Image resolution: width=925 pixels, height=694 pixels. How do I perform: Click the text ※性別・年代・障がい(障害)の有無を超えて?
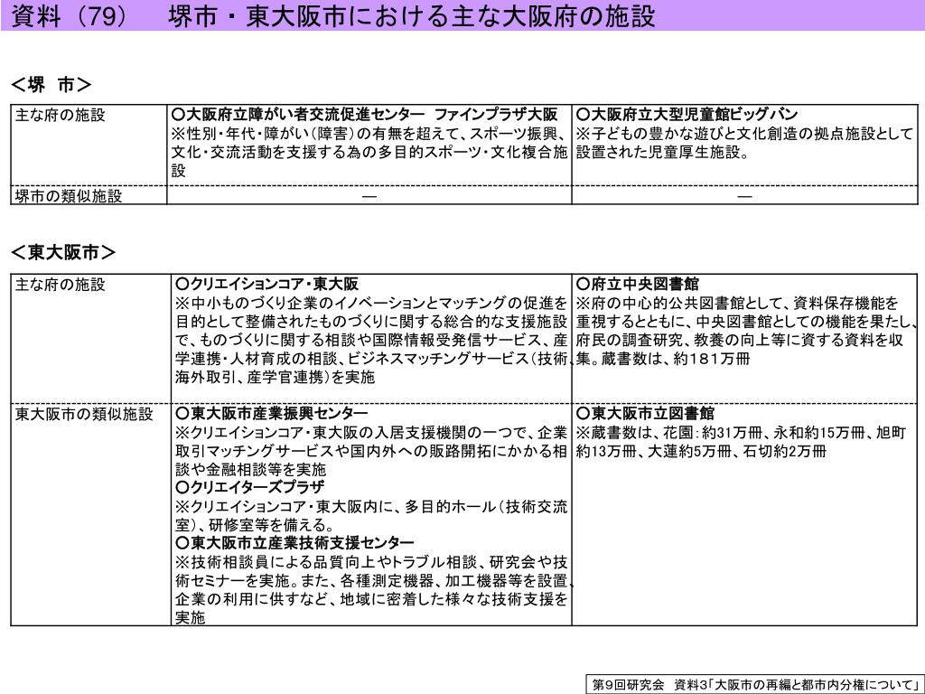click(x=313, y=134)
